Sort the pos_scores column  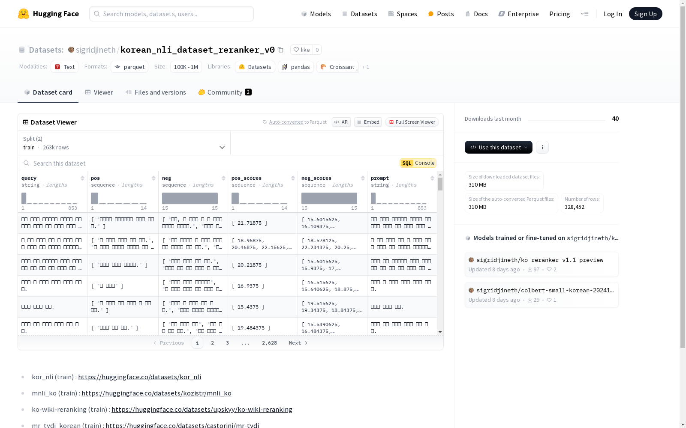[x=293, y=178]
